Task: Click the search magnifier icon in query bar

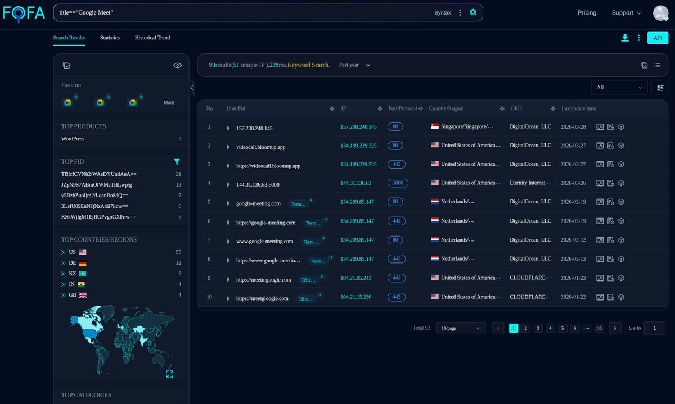Action: click(x=473, y=12)
